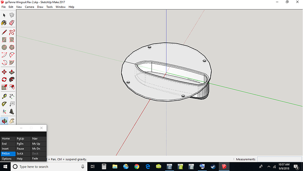Choose the Pie tool
Viewport: 303px width, 171px height.
12,62
